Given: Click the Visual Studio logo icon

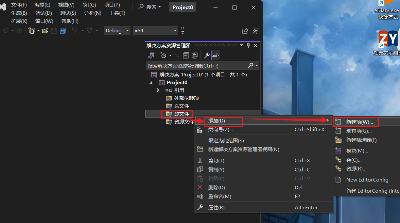Looking at the screenshot, I should click(3, 7).
